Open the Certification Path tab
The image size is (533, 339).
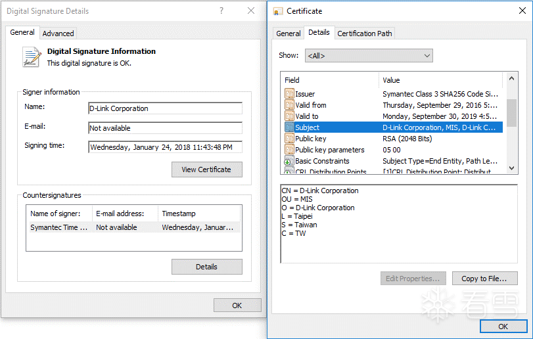365,33
